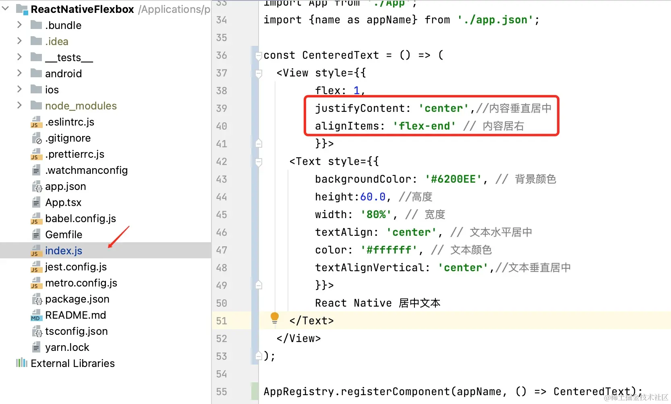Select the index.js file
The width and height of the screenshot is (671, 404).
tap(64, 251)
